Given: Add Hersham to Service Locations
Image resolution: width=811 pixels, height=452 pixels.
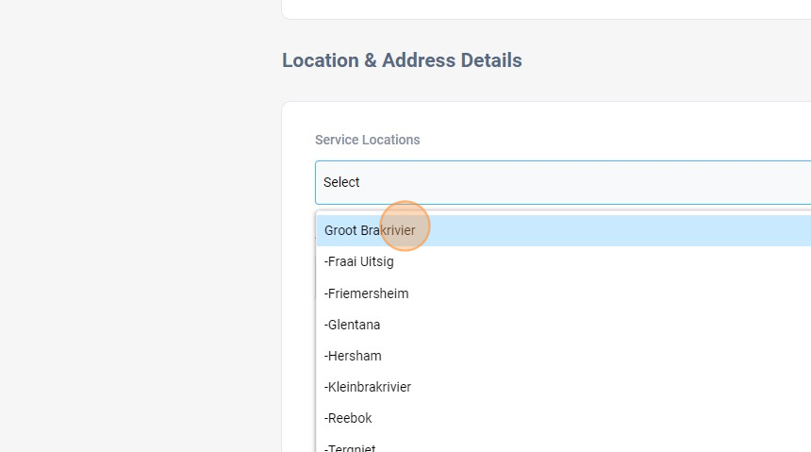Looking at the screenshot, I should tap(354, 356).
